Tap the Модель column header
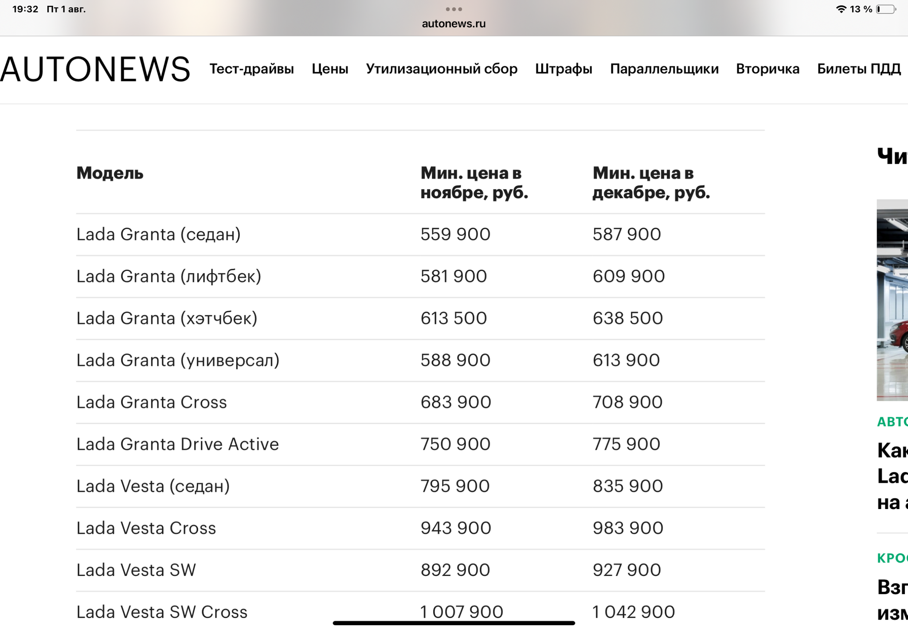The image size is (908, 631). click(110, 173)
